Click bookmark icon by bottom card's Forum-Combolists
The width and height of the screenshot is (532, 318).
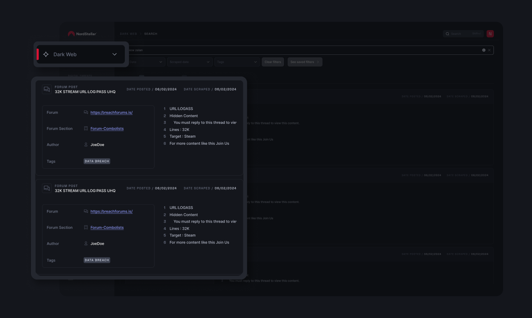pos(86,228)
